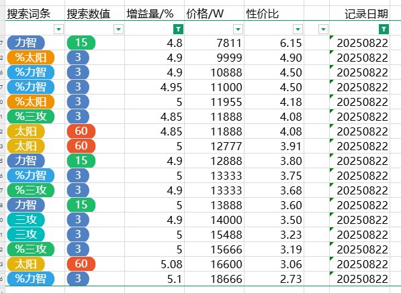This screenshot has height=293, width=401.
Task: Click the red 60 badge in the 12777 row
Action: 81,146
